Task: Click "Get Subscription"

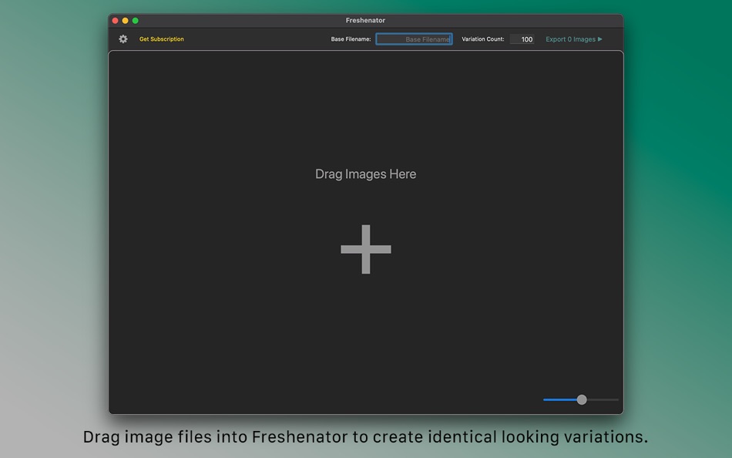Action: 160,39
